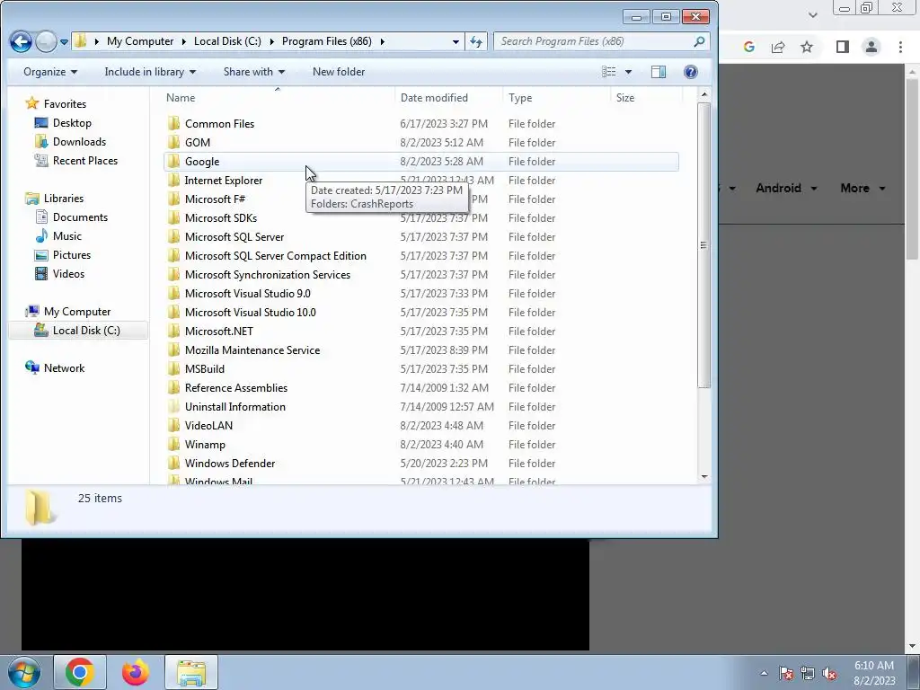
Task: Expand arrow after My Computer breadcrumb
Action: (183, 41)
